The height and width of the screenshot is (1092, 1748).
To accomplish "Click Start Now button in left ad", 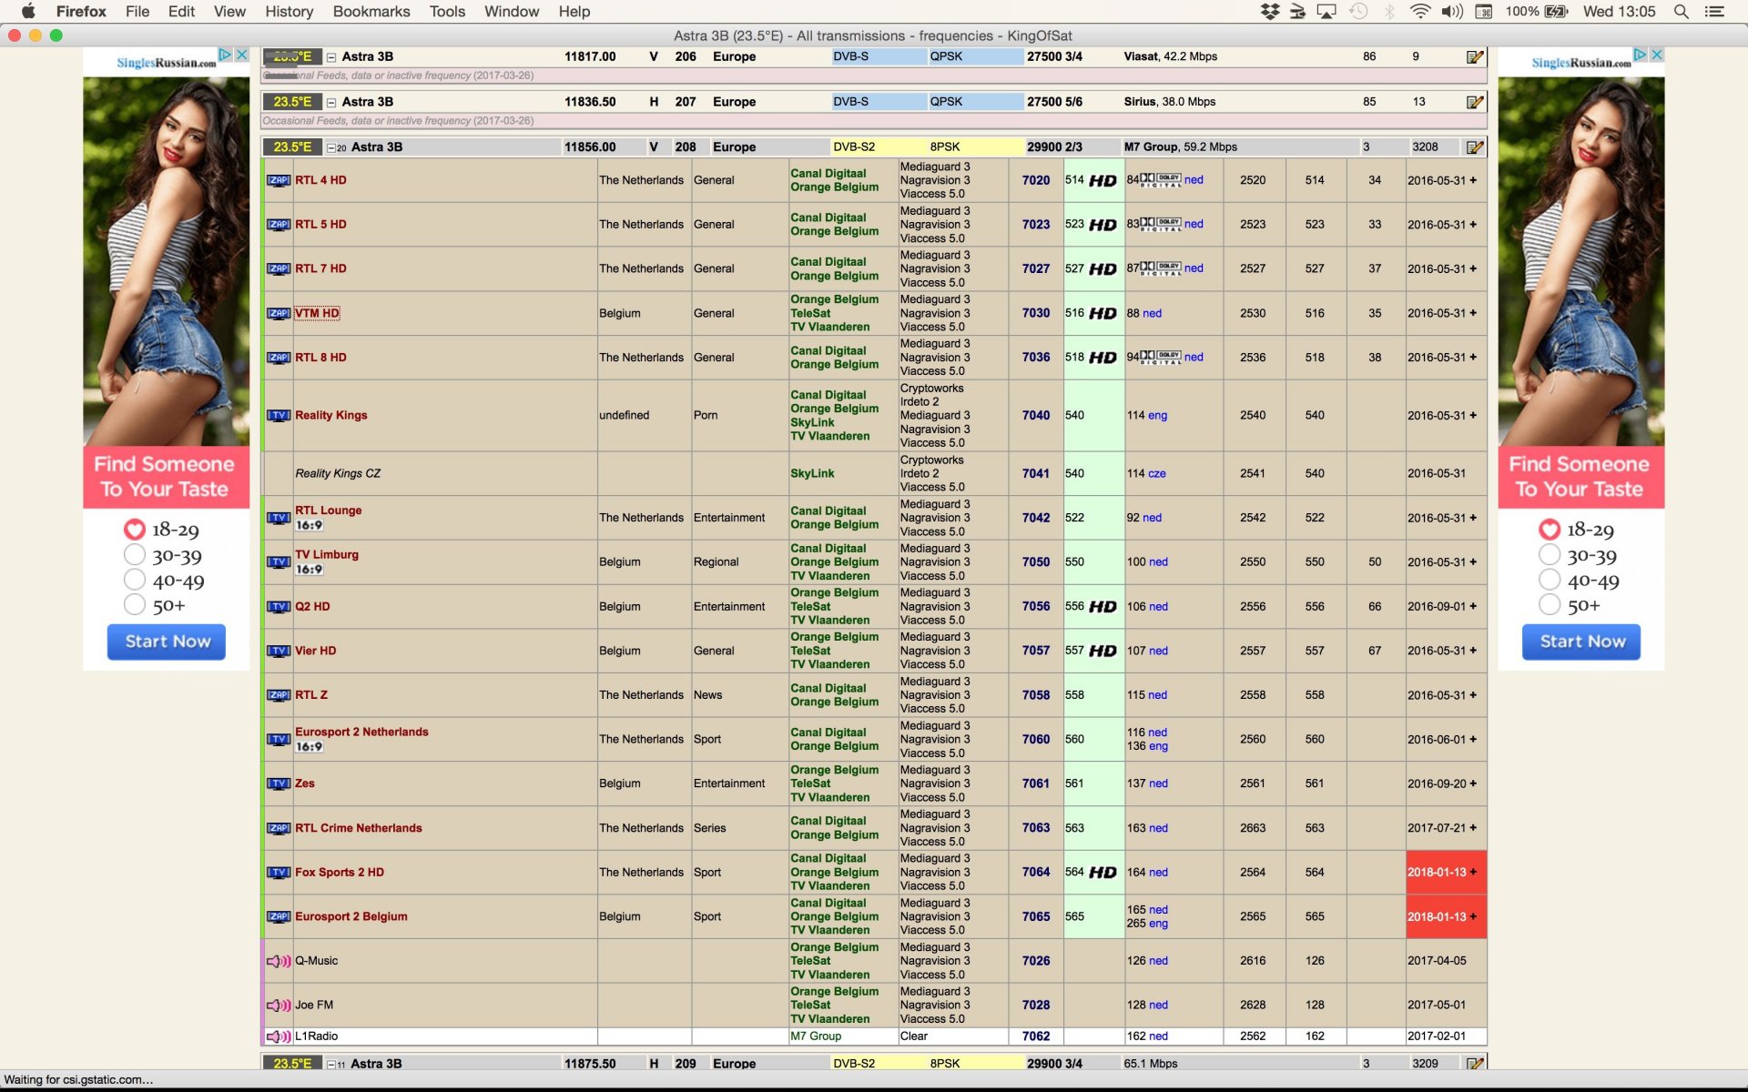I will [x=167, y=642].
